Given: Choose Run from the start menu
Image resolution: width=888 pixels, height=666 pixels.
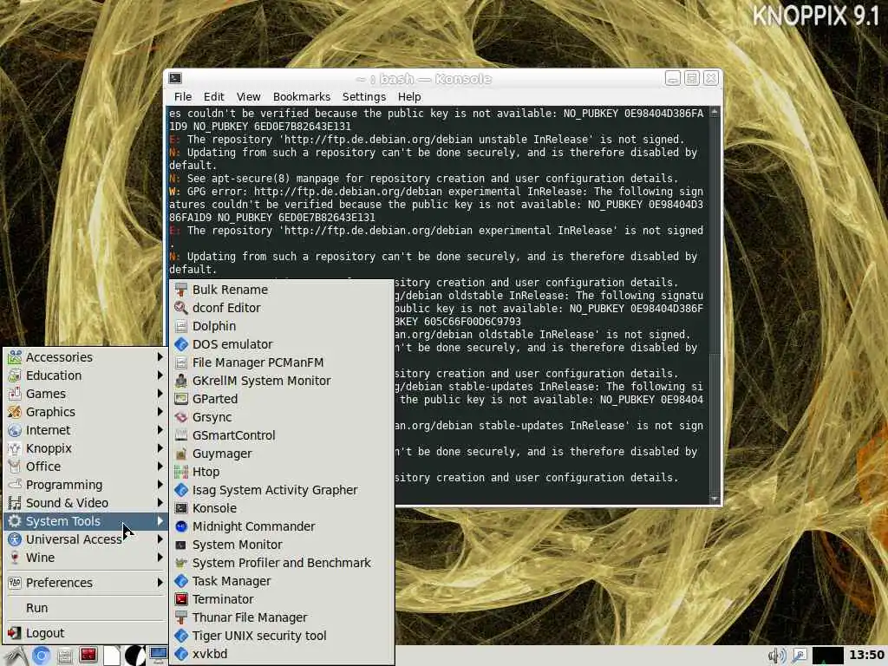Looking at the screenshot, I should click(86, 608).
